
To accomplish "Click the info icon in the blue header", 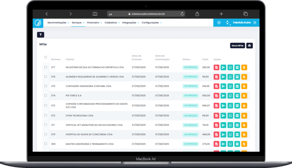I will point(219,23).
